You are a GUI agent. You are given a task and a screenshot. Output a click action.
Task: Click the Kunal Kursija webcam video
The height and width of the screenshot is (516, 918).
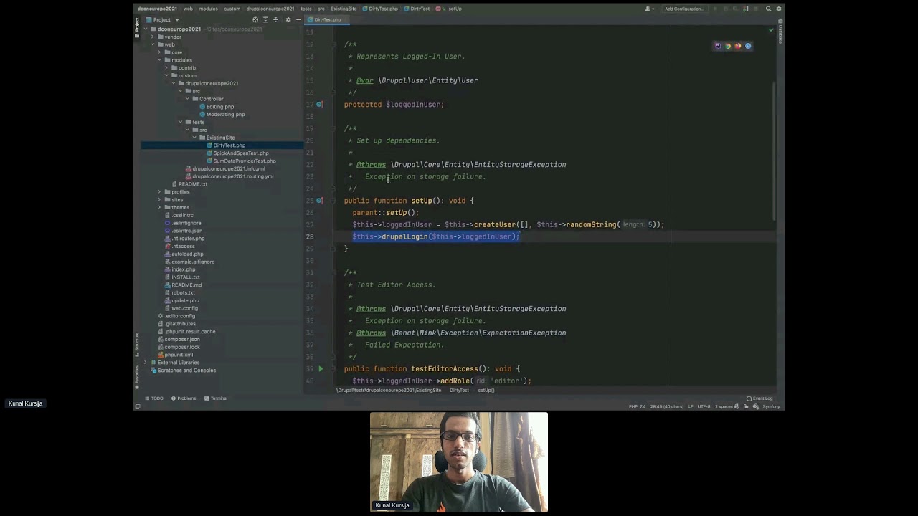tap(459, 462)
